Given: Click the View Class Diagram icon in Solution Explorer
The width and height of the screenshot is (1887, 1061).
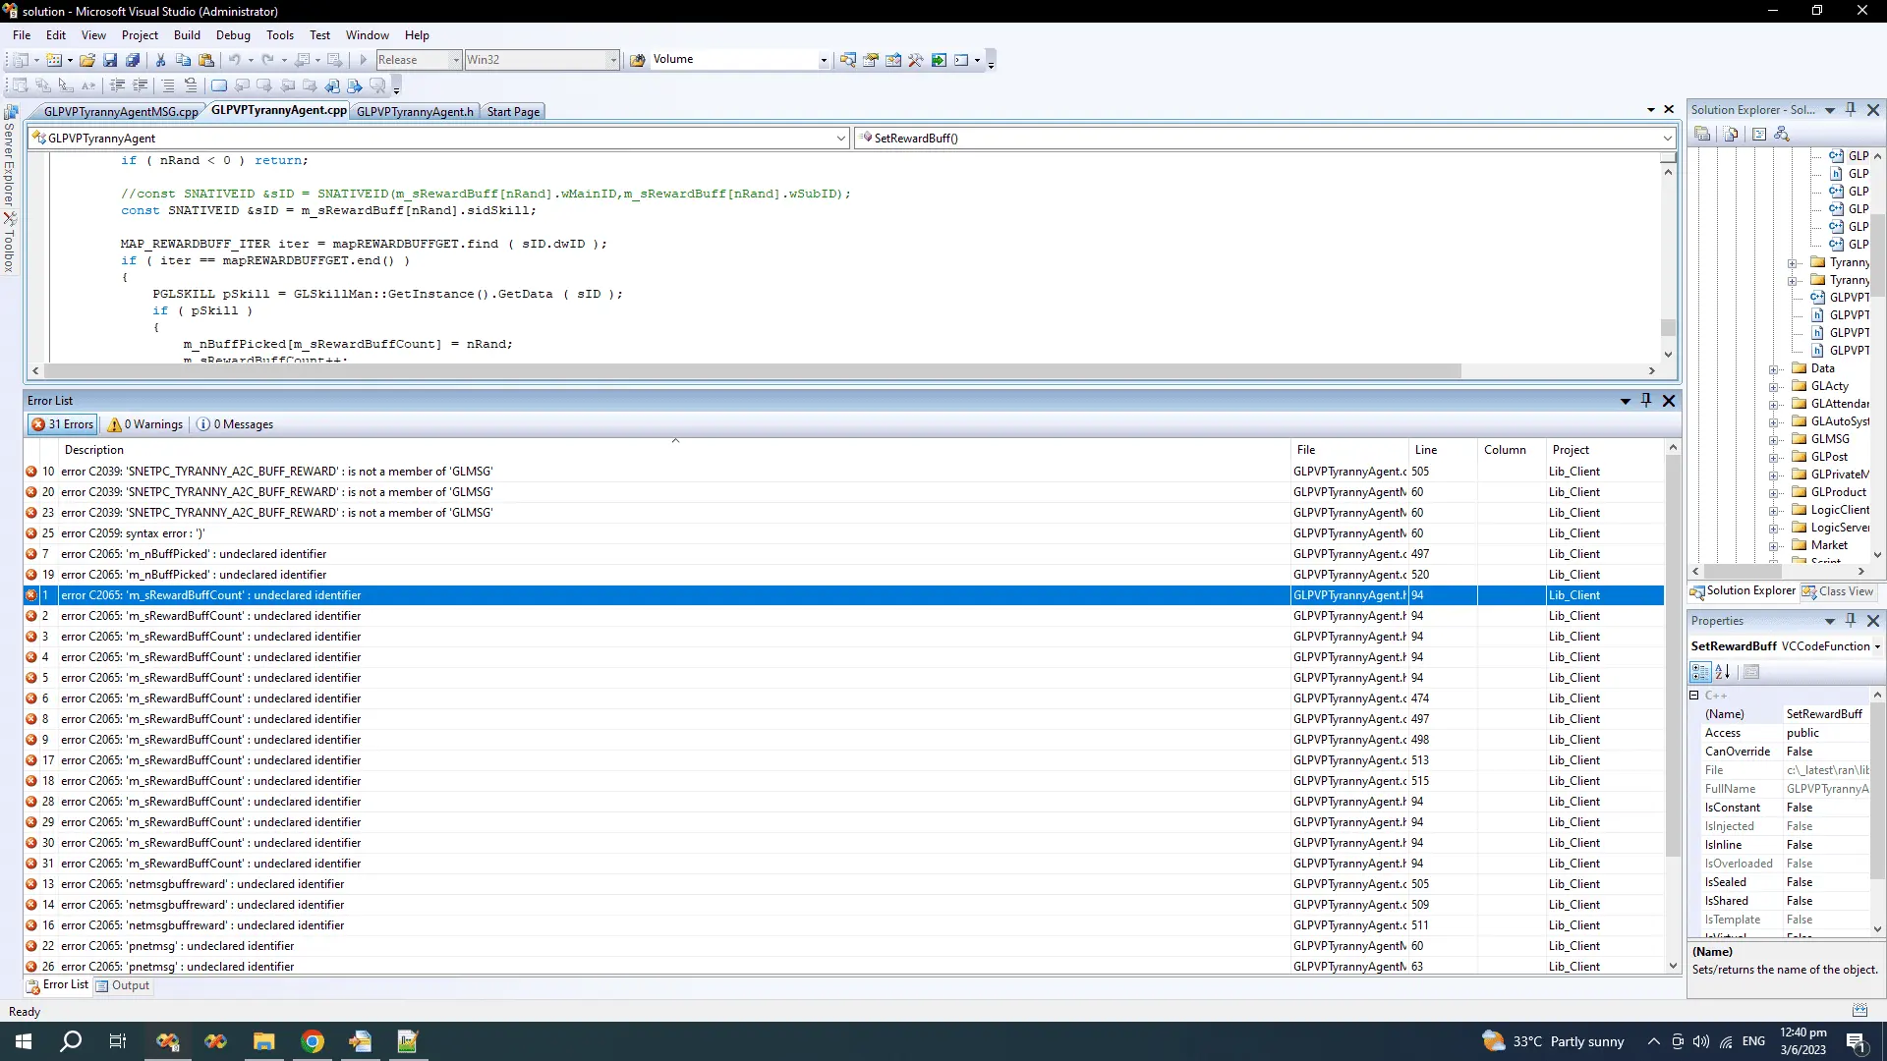Looking at the screenshot, I should 1782,135.
